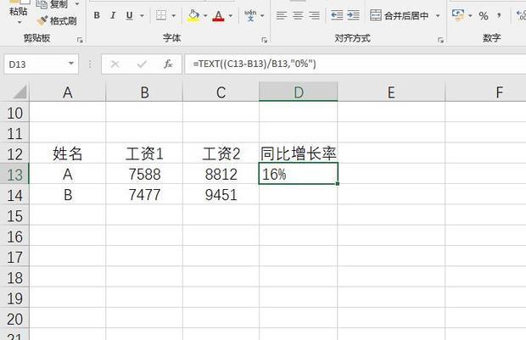This screenshot has height=340, width=526.
Task: Toggle bold formatting
Action: (98, 16)
